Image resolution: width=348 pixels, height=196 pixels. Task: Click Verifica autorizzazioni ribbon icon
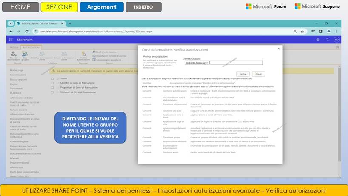83,56
